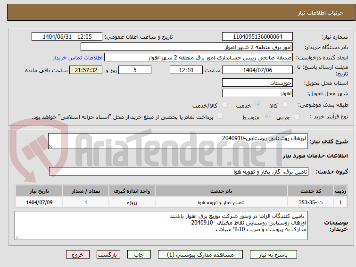Click the delivery city field اهواز

(x=257, y=93)
